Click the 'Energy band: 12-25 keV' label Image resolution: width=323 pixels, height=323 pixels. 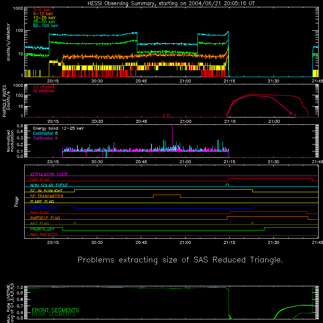[59, 128]
